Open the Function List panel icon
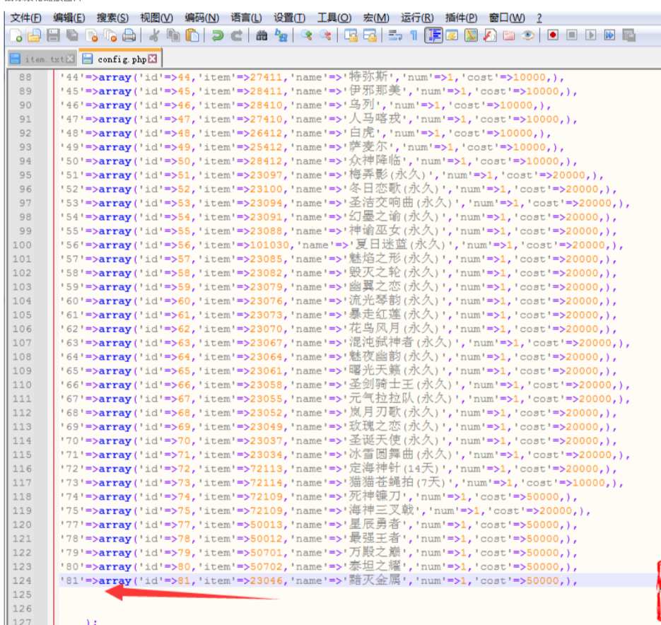The image size is (661, 625). 490,35
